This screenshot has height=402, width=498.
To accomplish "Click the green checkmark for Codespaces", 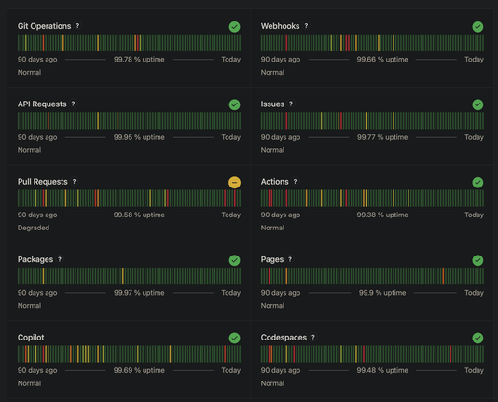I will point(477,338).
